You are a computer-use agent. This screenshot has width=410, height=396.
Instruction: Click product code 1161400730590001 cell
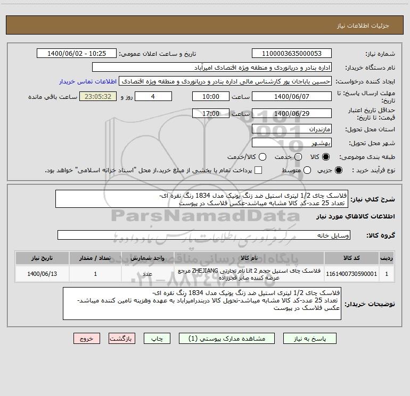click(351, 274)
